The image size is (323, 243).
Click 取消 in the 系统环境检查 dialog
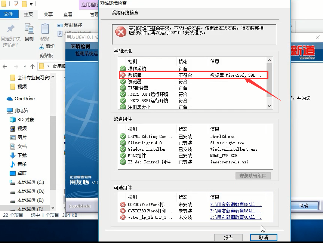coord(264,237)
